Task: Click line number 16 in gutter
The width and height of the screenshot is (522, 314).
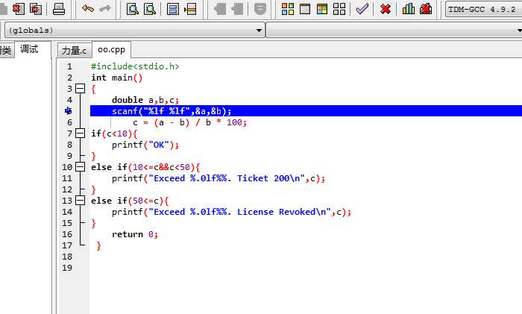Action: (x=67, y=234)
